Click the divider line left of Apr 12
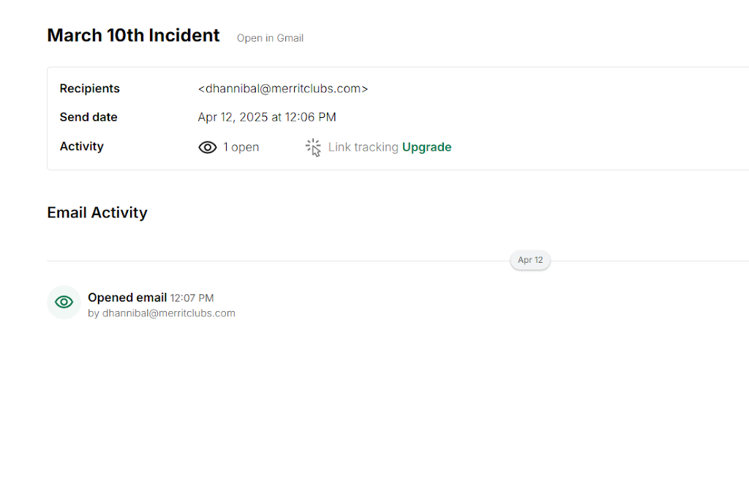This screenshot has width=749, height=478. point(278,261)
